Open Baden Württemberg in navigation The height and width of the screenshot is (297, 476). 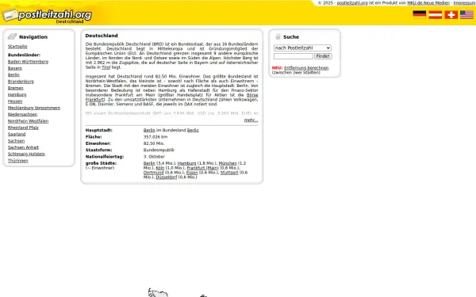[x=28, y=62]
